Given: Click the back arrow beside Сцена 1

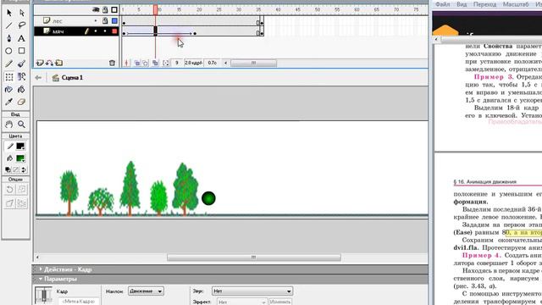Looking at the screenshot, I should pos(38,78).
